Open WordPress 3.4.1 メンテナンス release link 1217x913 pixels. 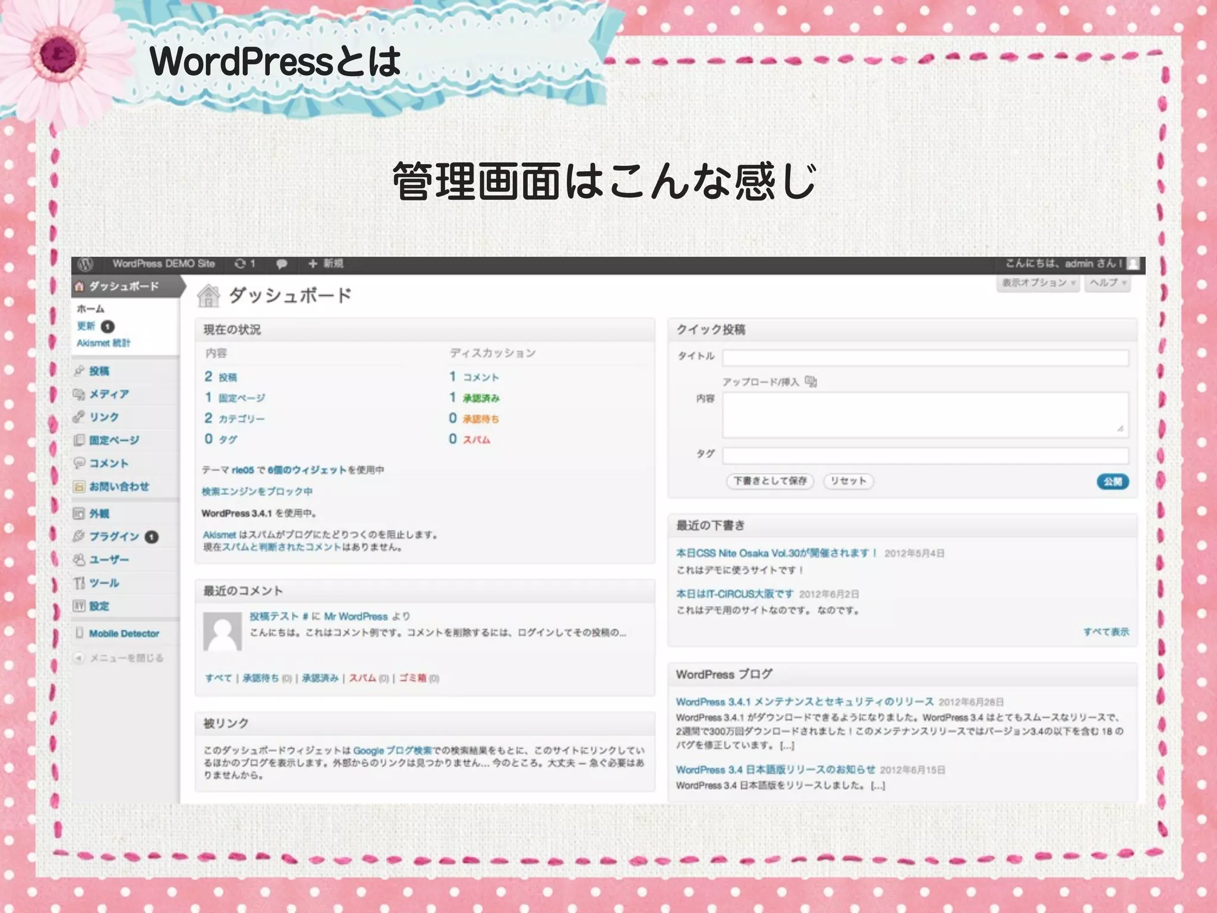click(x=805, y=702)
